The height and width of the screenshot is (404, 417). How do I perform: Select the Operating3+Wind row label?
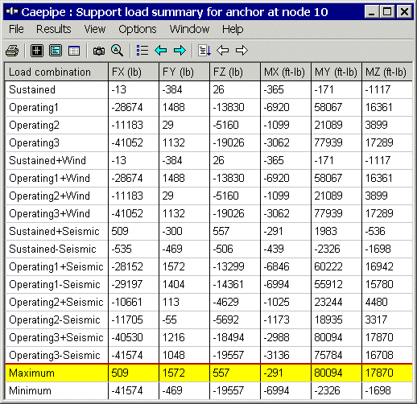click(49, 213)
